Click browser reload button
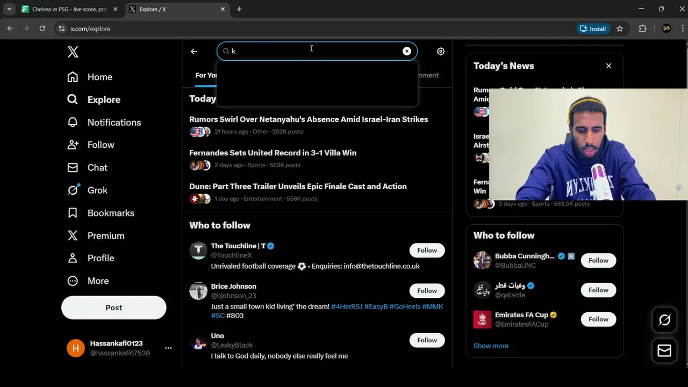Viewport: 688px width, 387px height. point(42,28)
